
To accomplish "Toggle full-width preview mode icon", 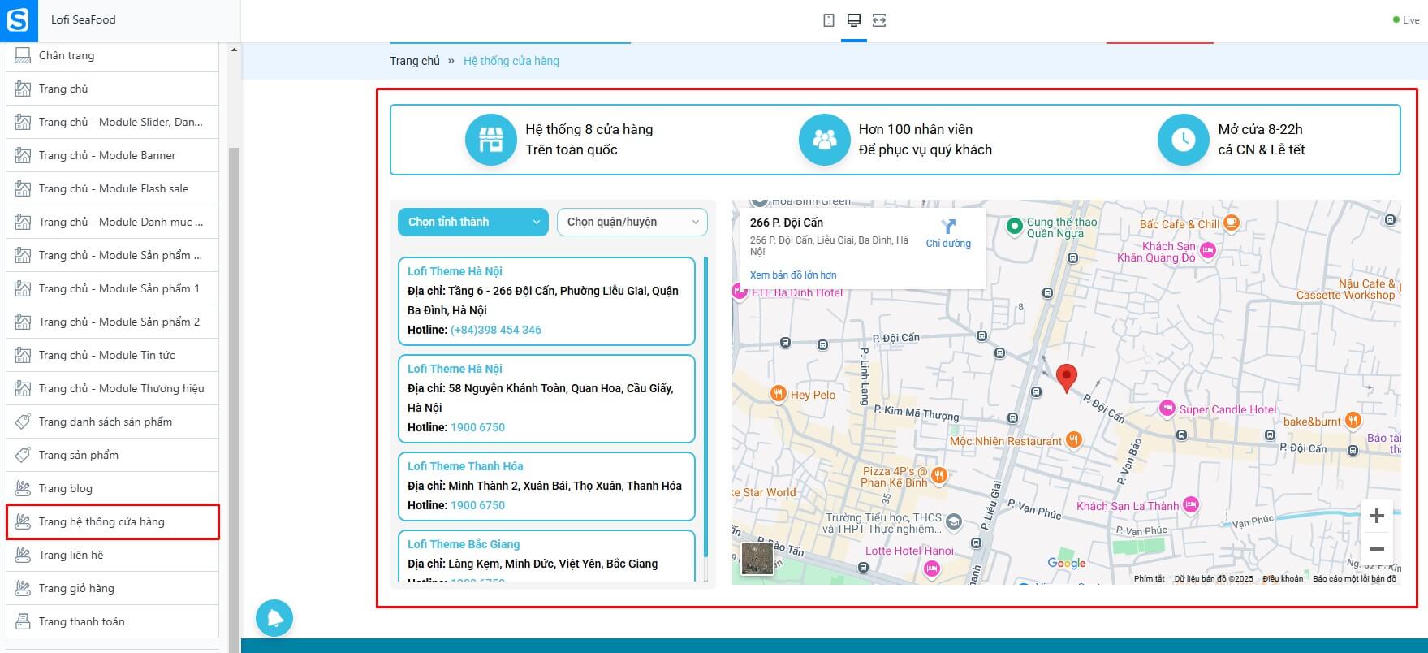I will 879,20.
